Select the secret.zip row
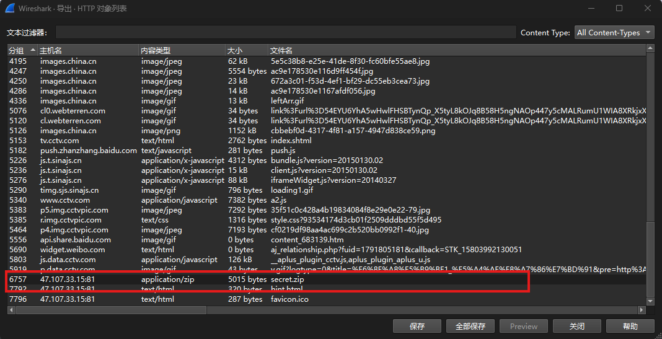This screenshot has width=662, height=339. click(327, 280)
